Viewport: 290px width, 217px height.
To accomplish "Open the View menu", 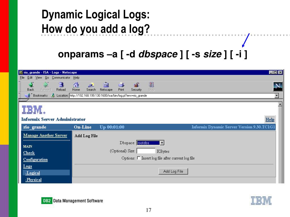I will [39, 77].
